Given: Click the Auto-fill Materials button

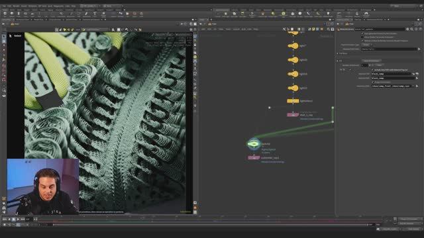Looking at the screenshot, I should point(371,61).
